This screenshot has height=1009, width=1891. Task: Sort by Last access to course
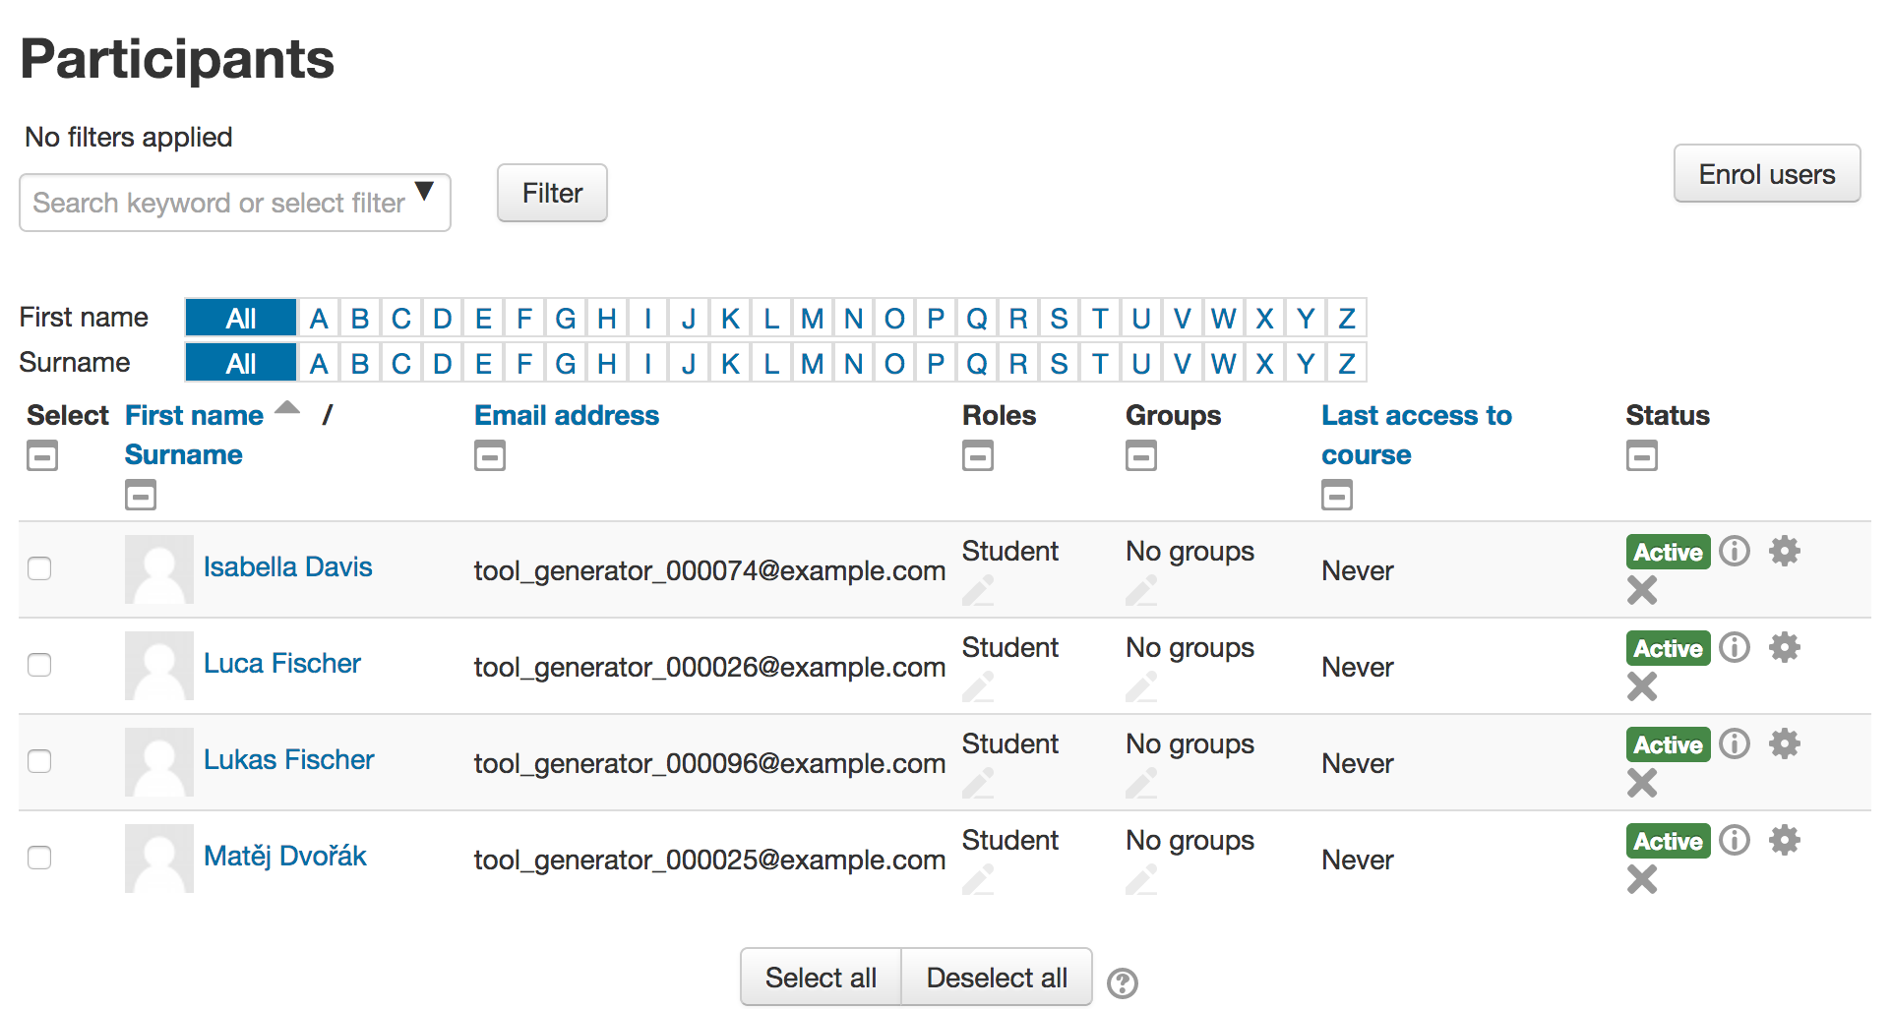click(x=1417, y=435)
